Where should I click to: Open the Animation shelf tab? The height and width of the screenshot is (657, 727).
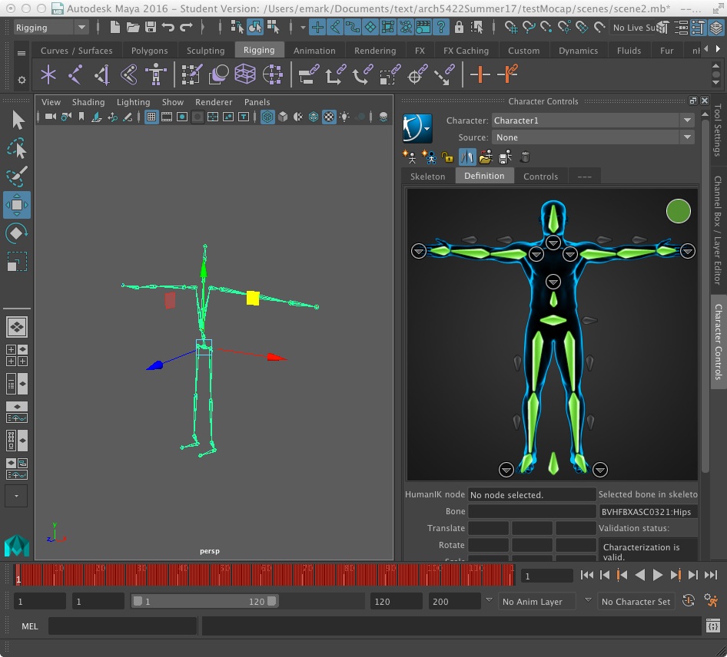point(314,51)
